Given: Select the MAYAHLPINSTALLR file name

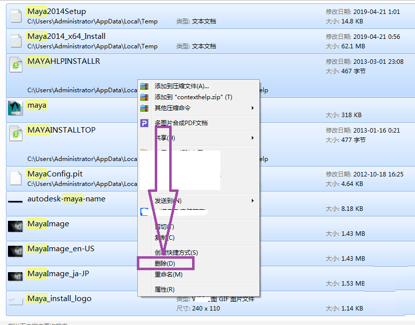Looking at the screenshot, I should pyautogui.click(x=64, y=61).
